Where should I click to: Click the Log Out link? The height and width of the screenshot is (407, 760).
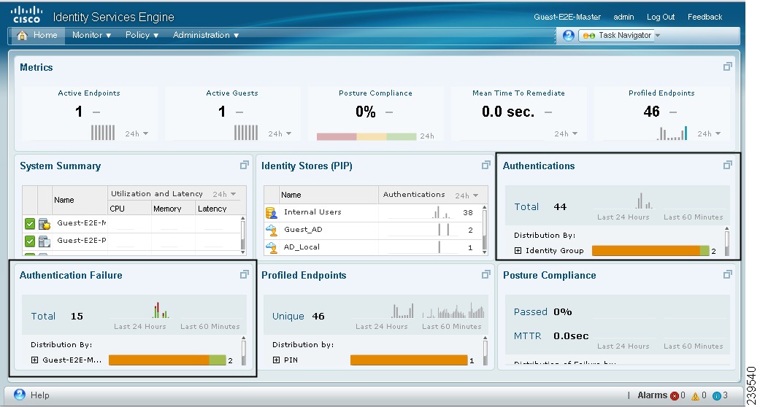661,17
